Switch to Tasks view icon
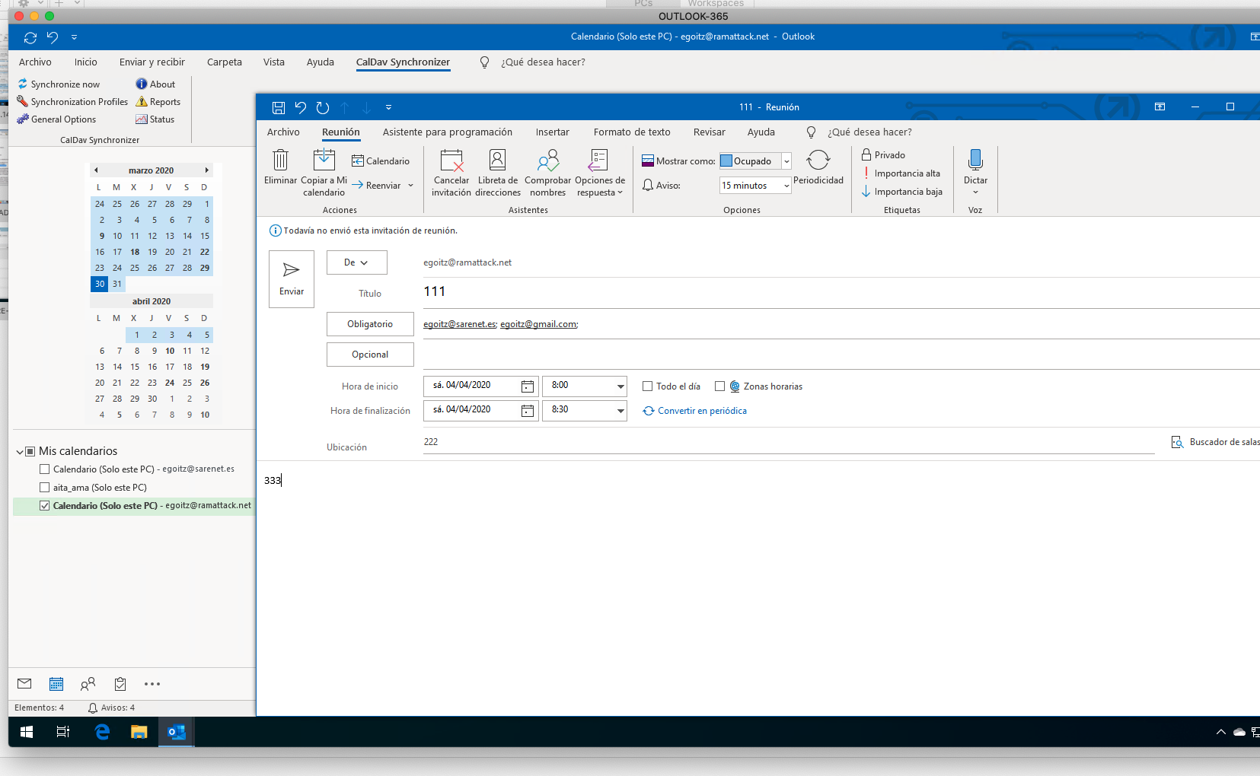1260x776 pixels. click(x=120, y=683)
